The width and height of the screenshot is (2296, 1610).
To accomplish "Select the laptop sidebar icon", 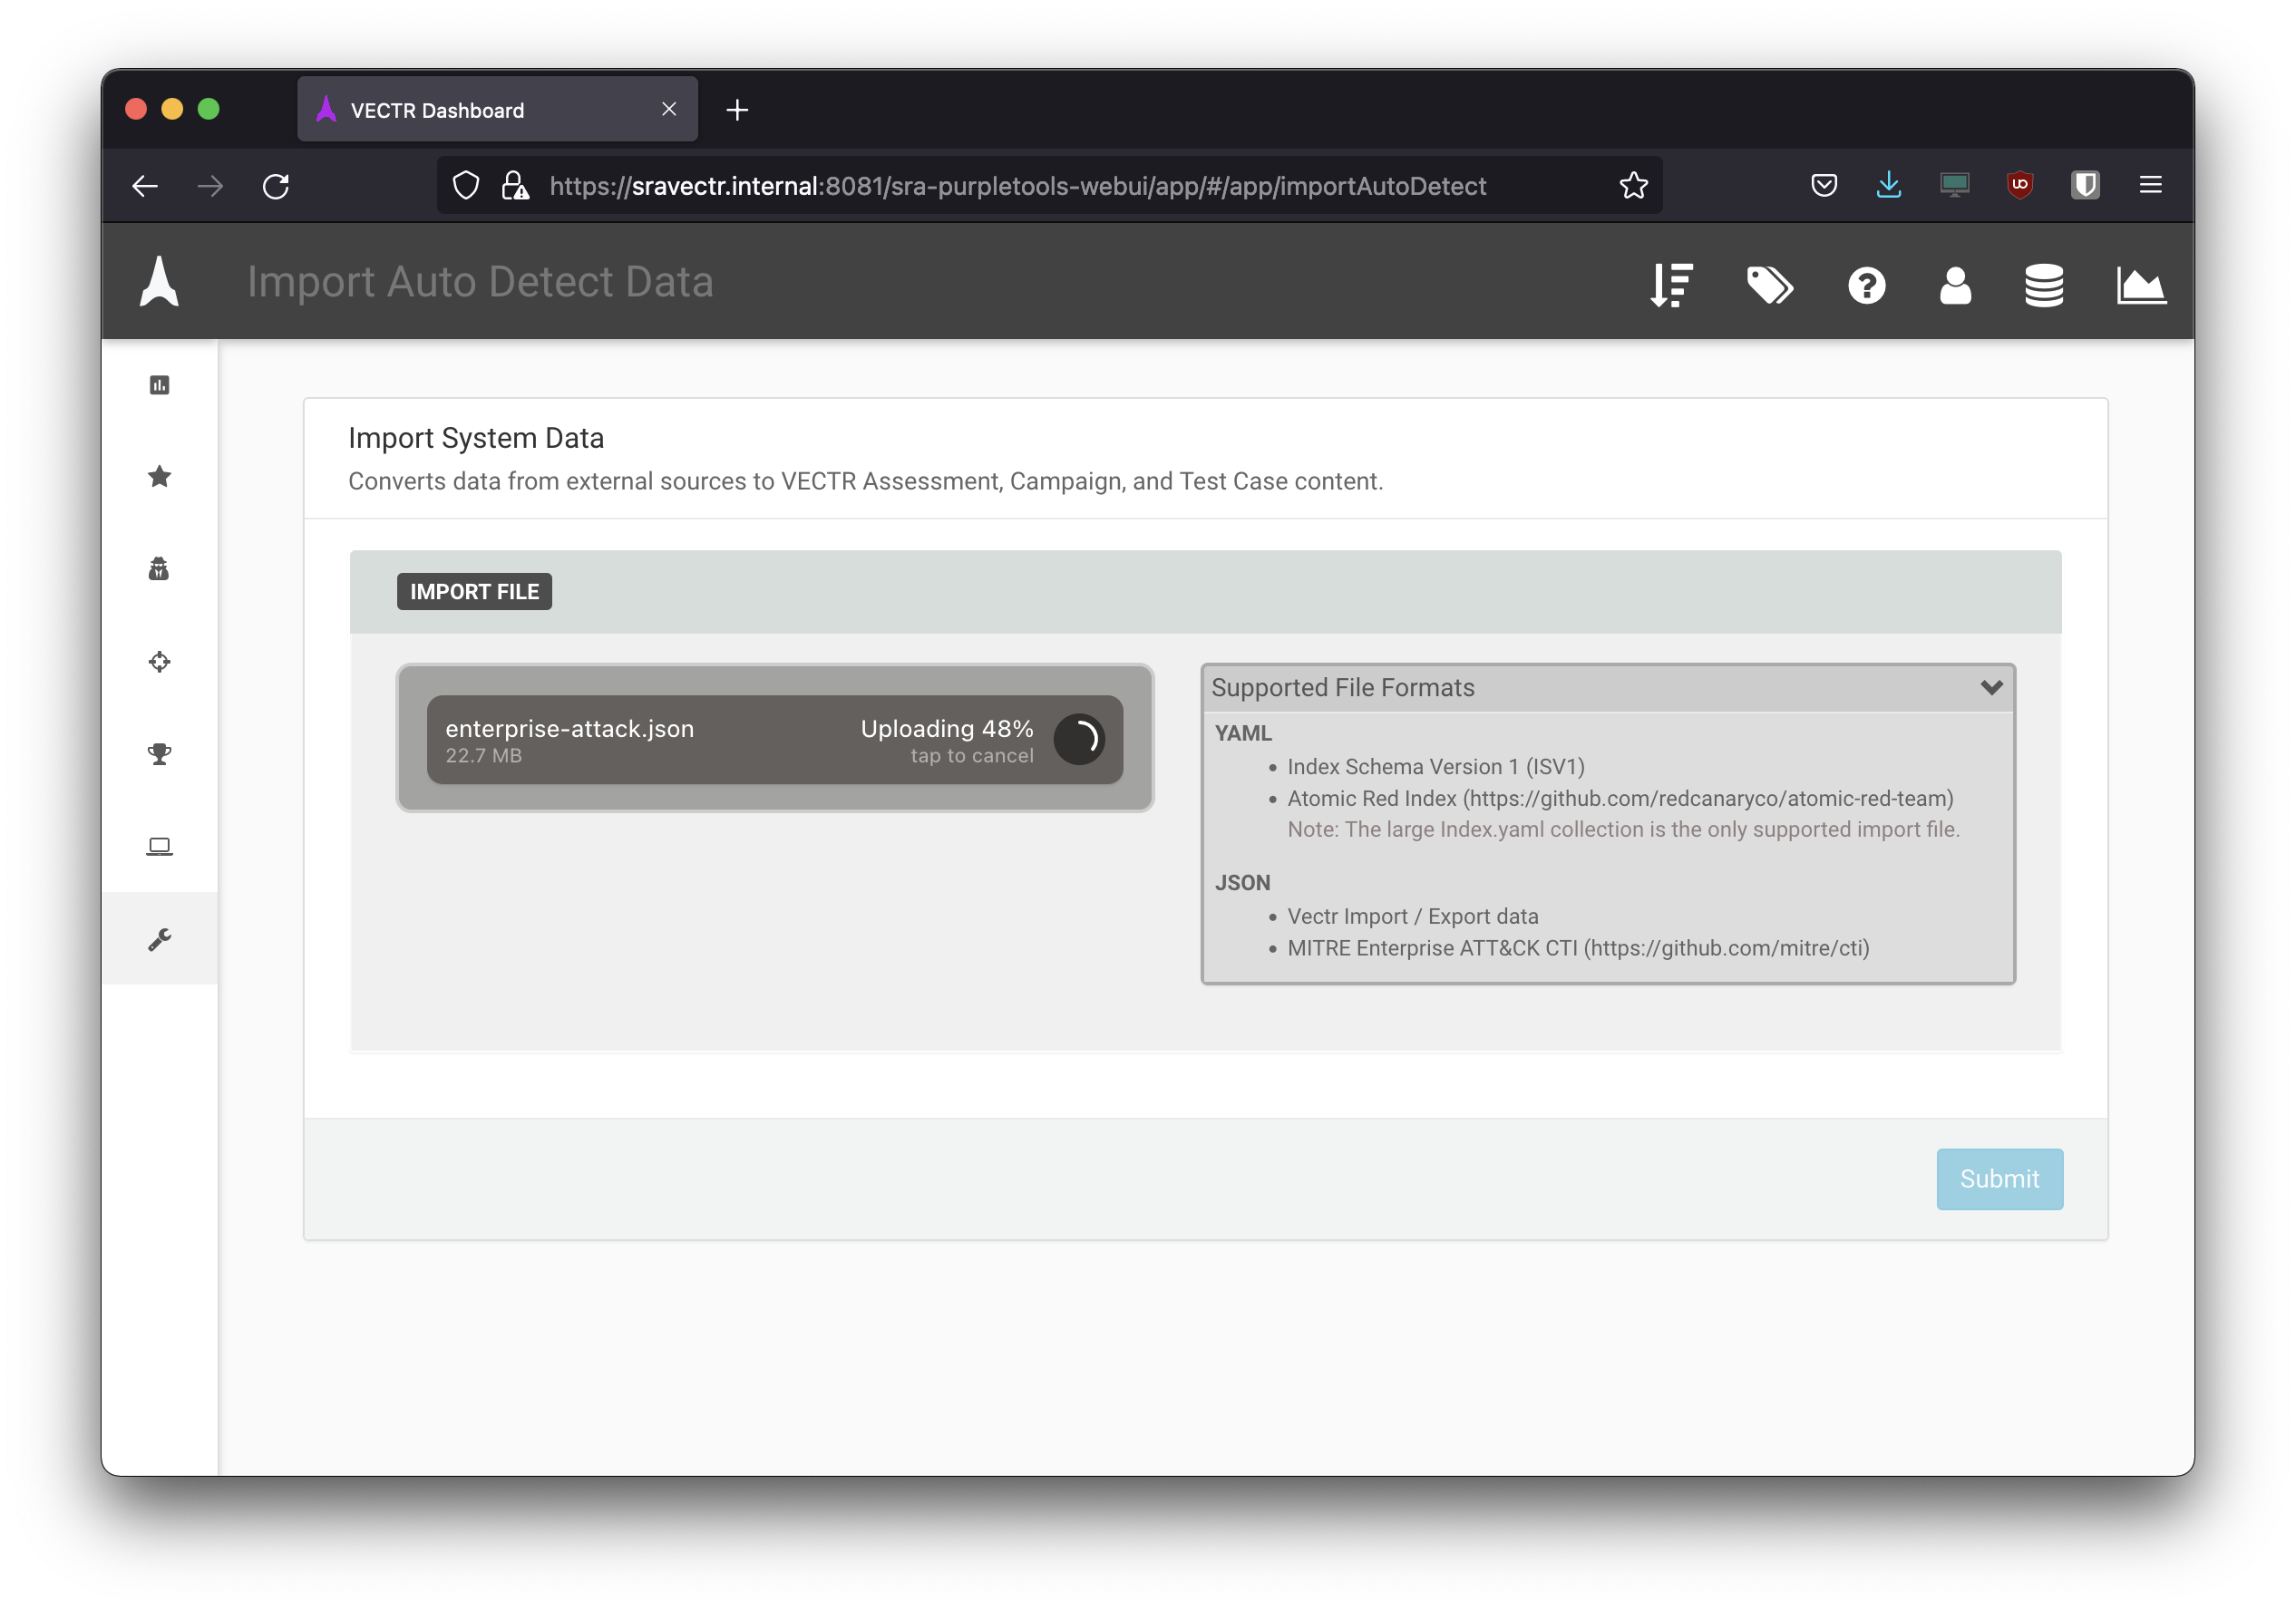I will [x=159, y=846].
